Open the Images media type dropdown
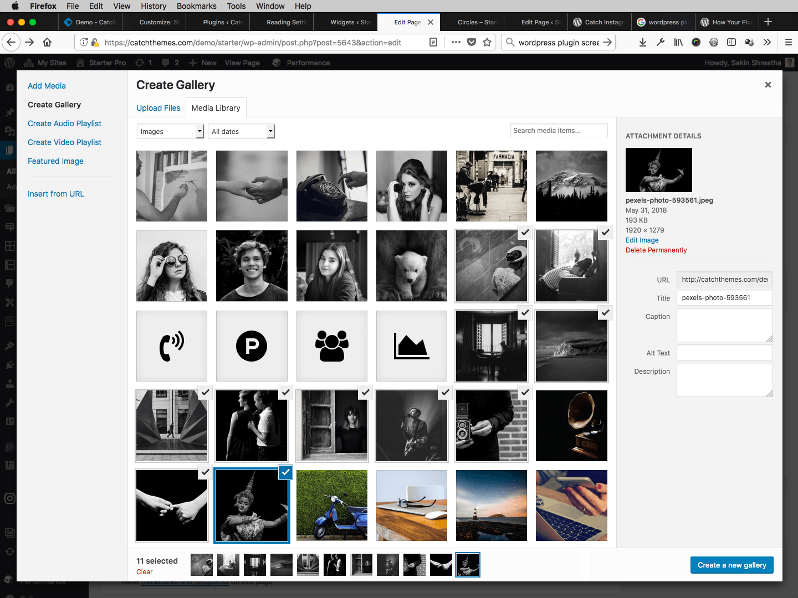 [x=171, y=131]
